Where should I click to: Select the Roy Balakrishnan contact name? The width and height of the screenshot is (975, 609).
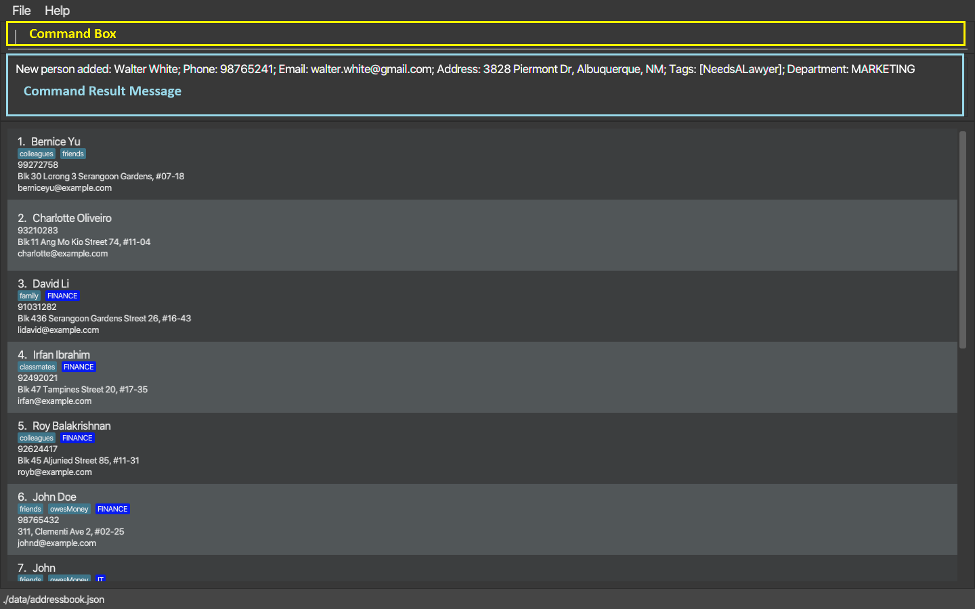click(72, 426)
